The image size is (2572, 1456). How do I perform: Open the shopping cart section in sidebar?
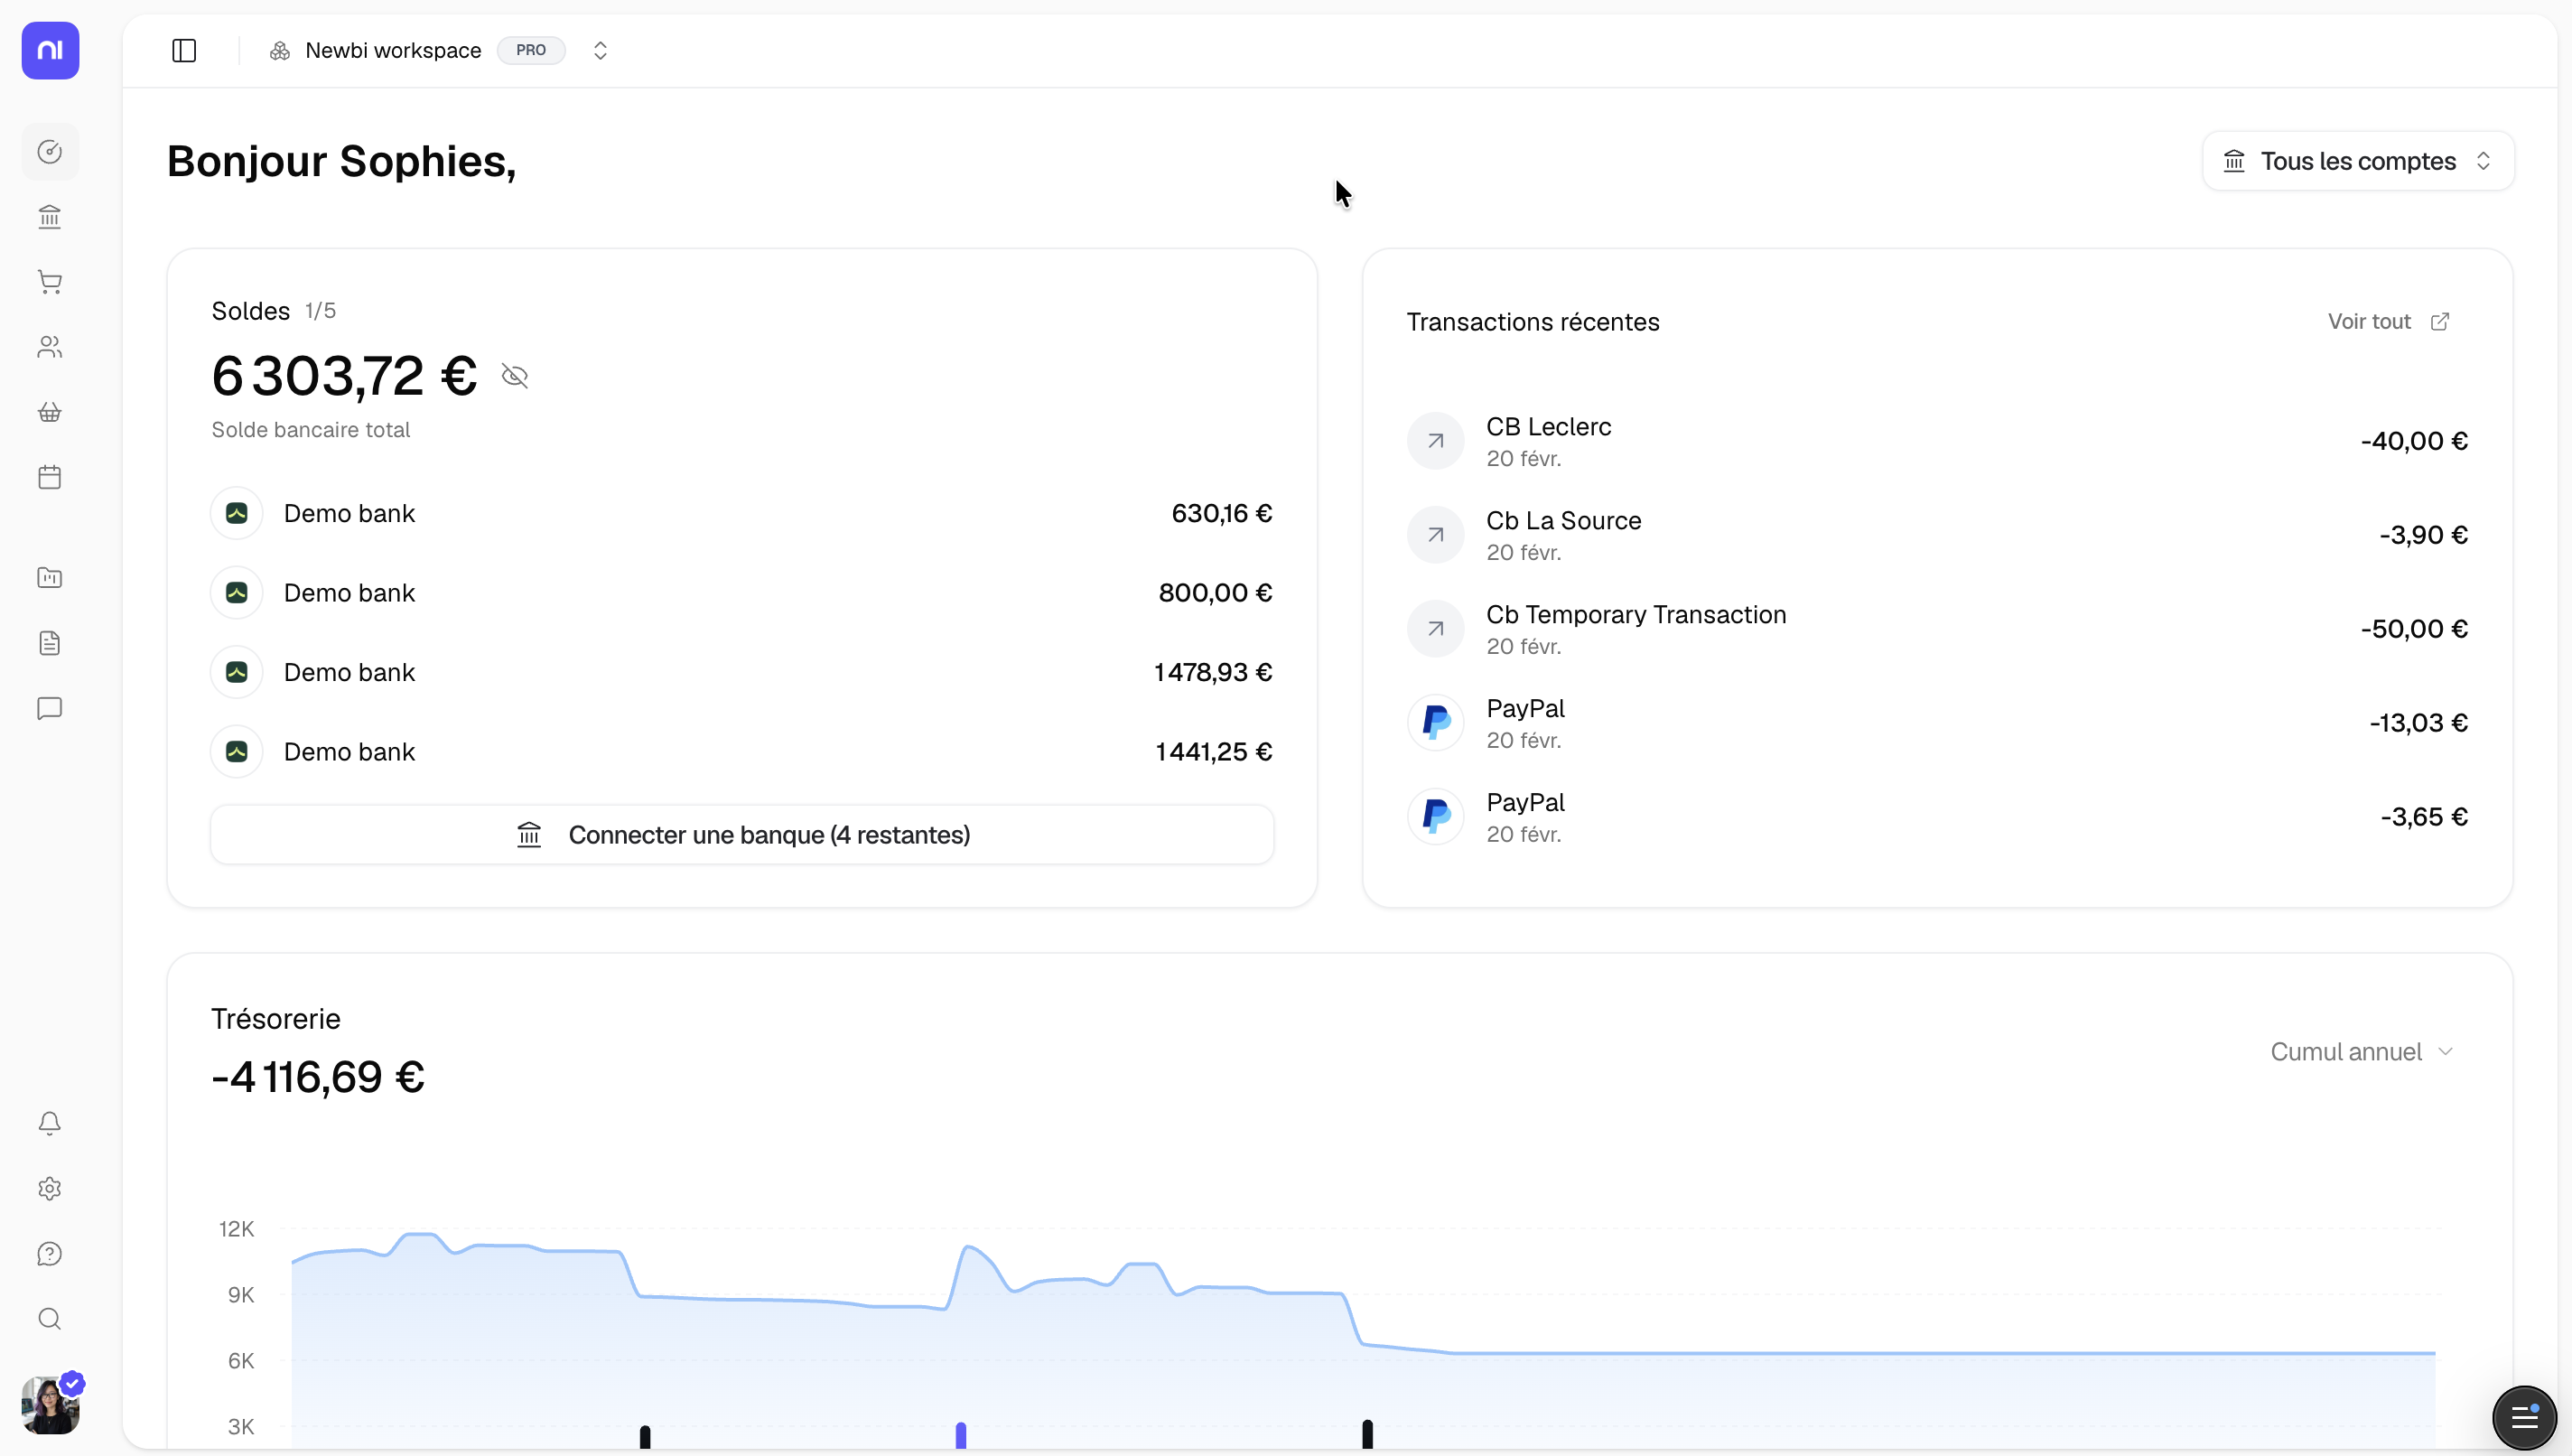(50, 281)
